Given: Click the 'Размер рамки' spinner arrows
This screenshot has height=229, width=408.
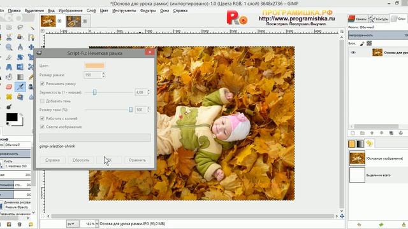Looking at the screenshot, I should coord(103,75).
